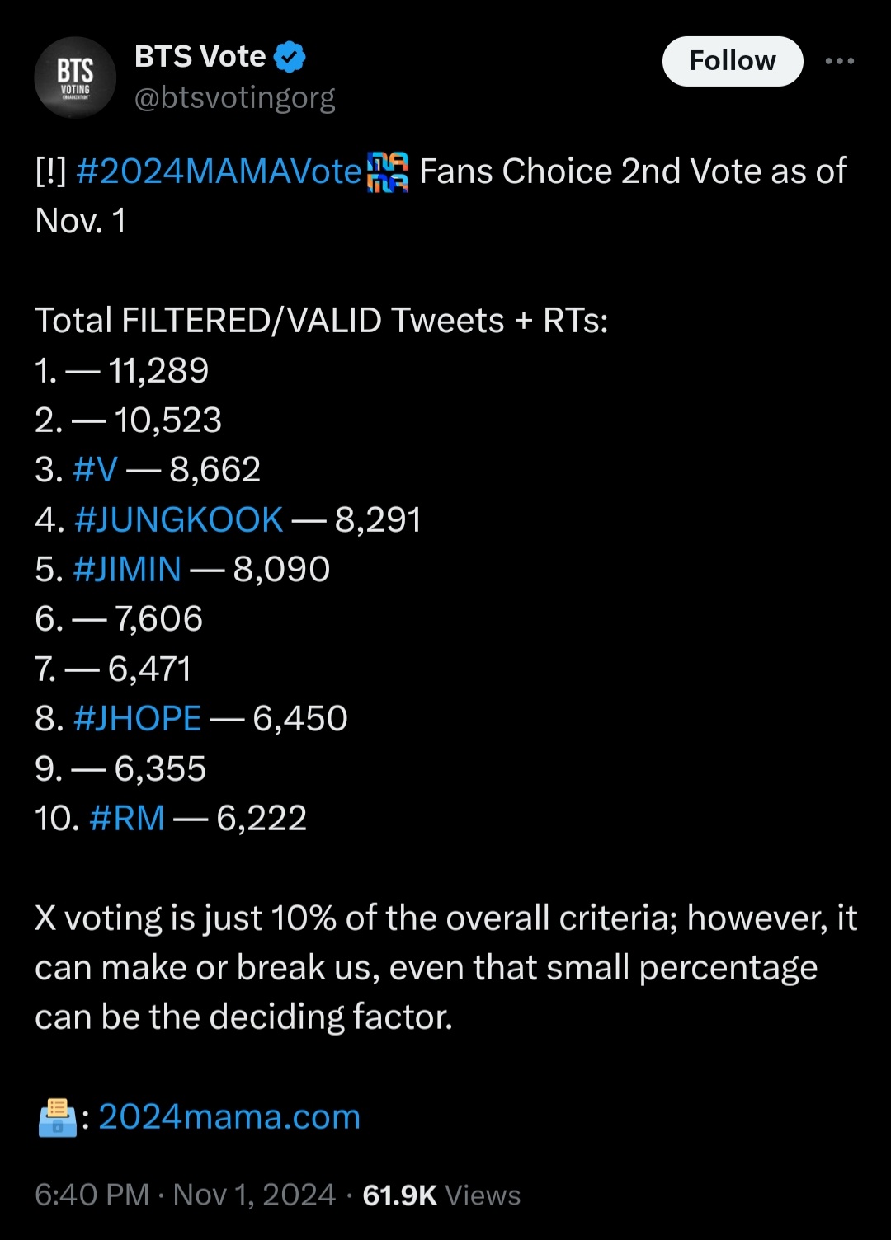Open the BTS Vote profile picture

click(75, 77)
